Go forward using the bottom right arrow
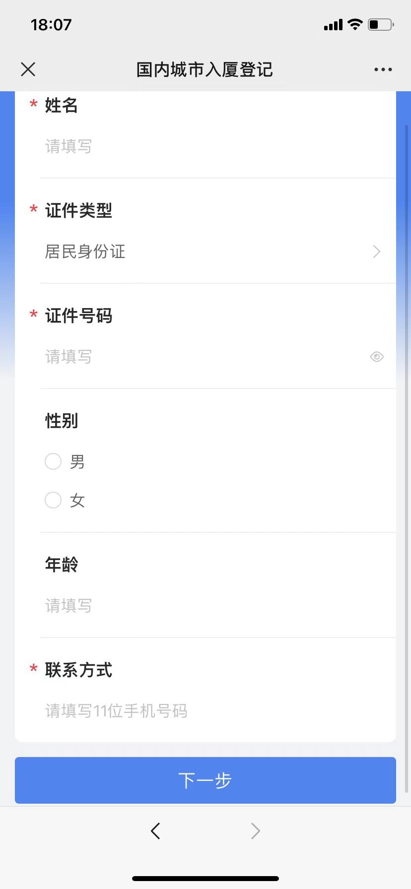The width and height of the screenshot is (411, 889). point(255,830)
